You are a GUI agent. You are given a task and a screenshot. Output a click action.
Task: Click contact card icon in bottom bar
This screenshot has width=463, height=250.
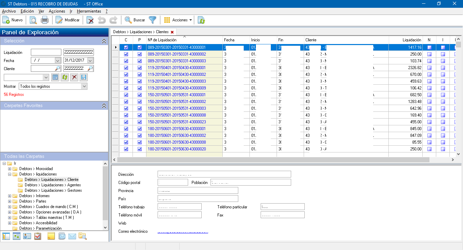(x=27, y=236)
